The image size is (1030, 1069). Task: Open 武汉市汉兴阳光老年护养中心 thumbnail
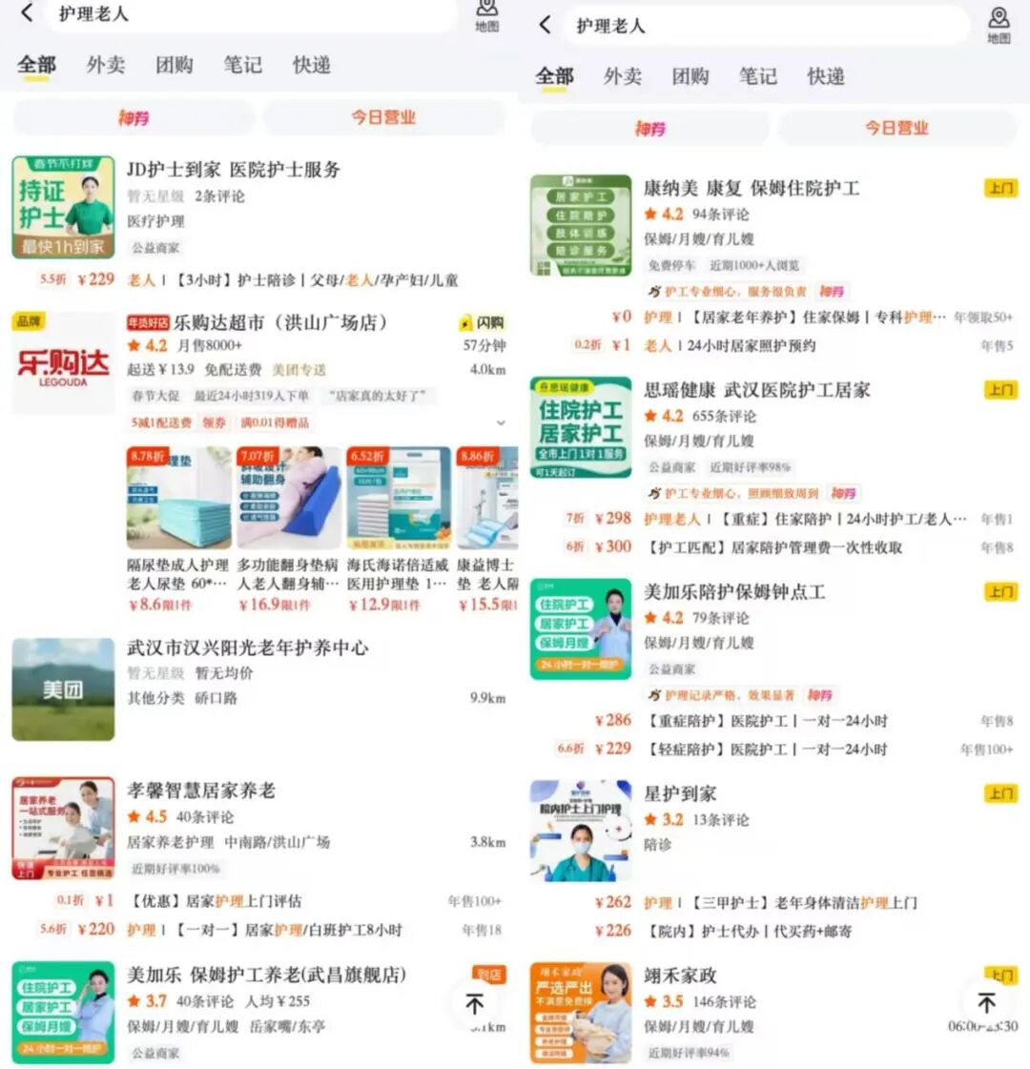pyautogui.click(x=63, y=689)
